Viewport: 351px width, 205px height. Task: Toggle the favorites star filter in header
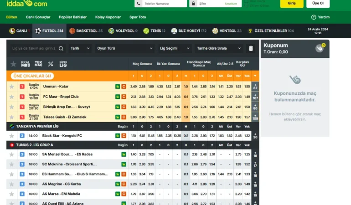click(13, 64)
